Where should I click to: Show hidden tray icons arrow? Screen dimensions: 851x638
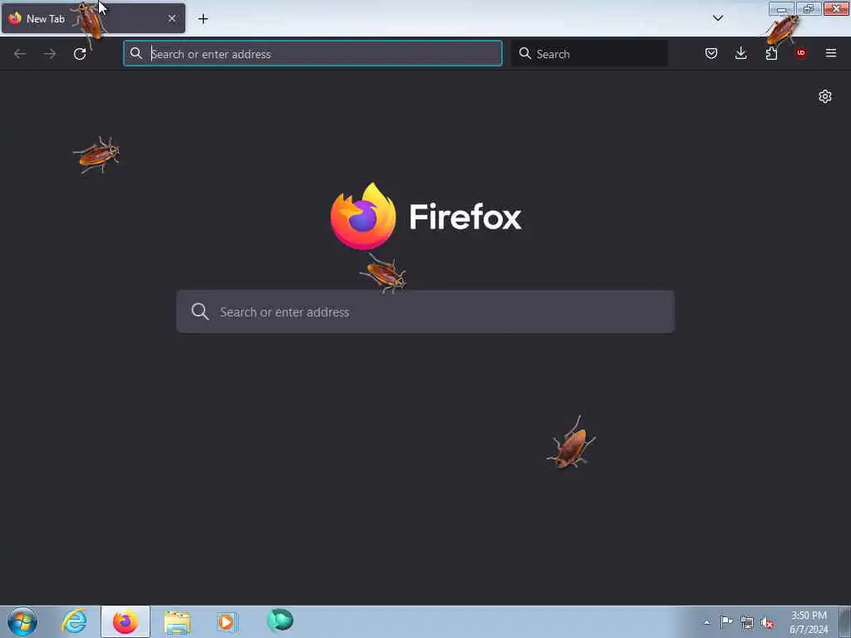[706, 622]
